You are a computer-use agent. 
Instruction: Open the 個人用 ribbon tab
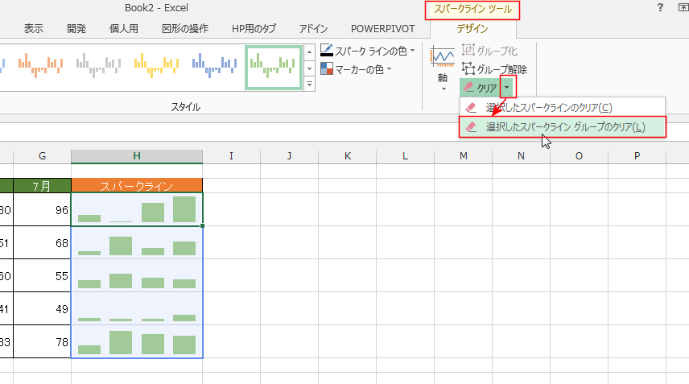click(124, 28)
